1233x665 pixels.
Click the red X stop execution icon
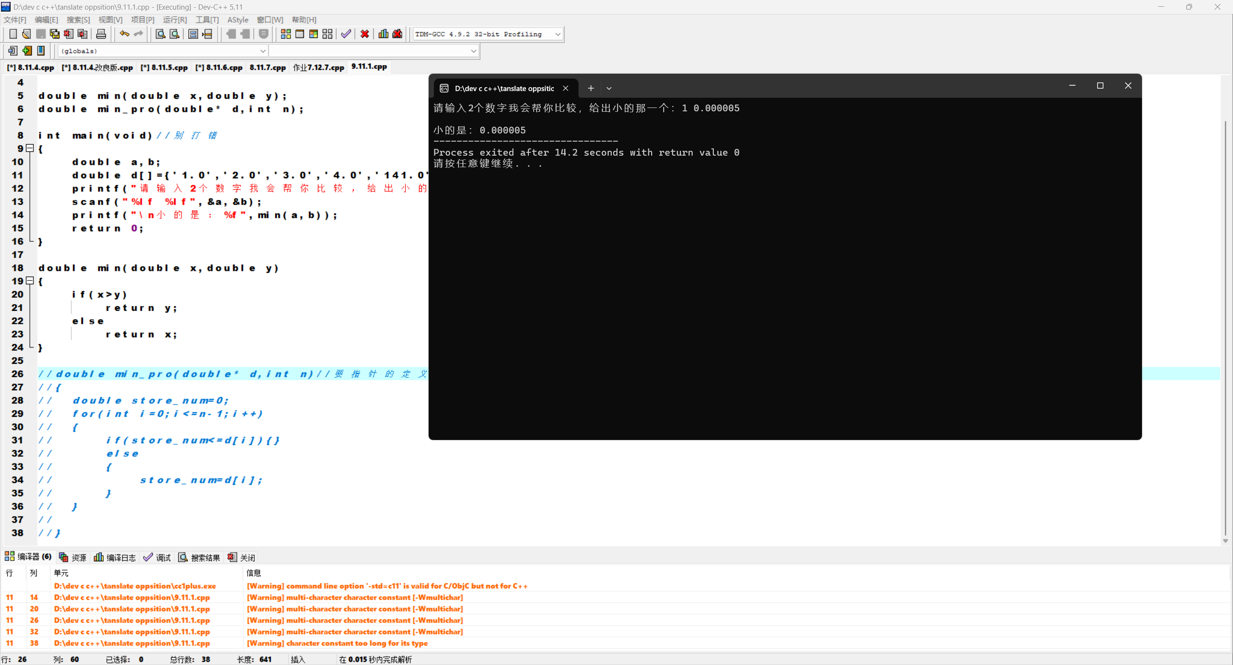pos(365,34)
